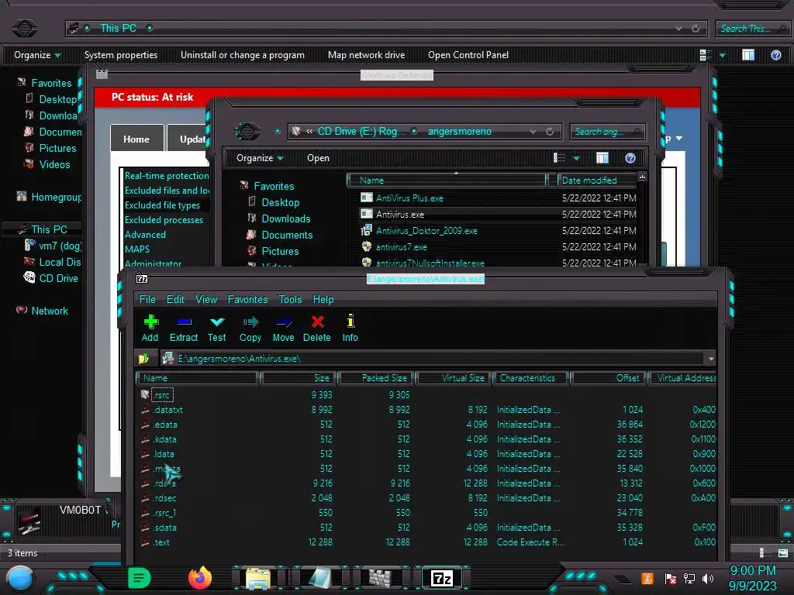Click Help icon in angersmoreno window

(630, 158)
